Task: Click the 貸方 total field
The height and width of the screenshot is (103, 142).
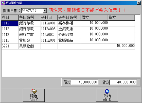Action: [123, 82]
